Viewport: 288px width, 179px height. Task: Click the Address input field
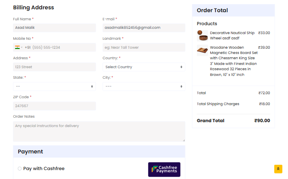coord(54,67)
